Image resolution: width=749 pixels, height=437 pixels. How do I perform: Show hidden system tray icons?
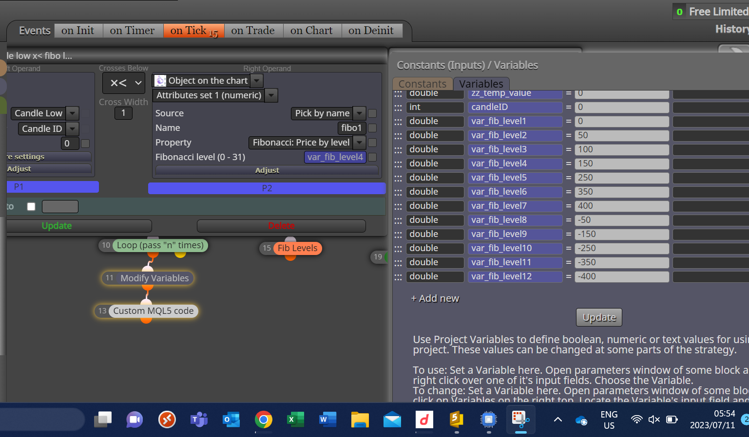coord(558,419)
